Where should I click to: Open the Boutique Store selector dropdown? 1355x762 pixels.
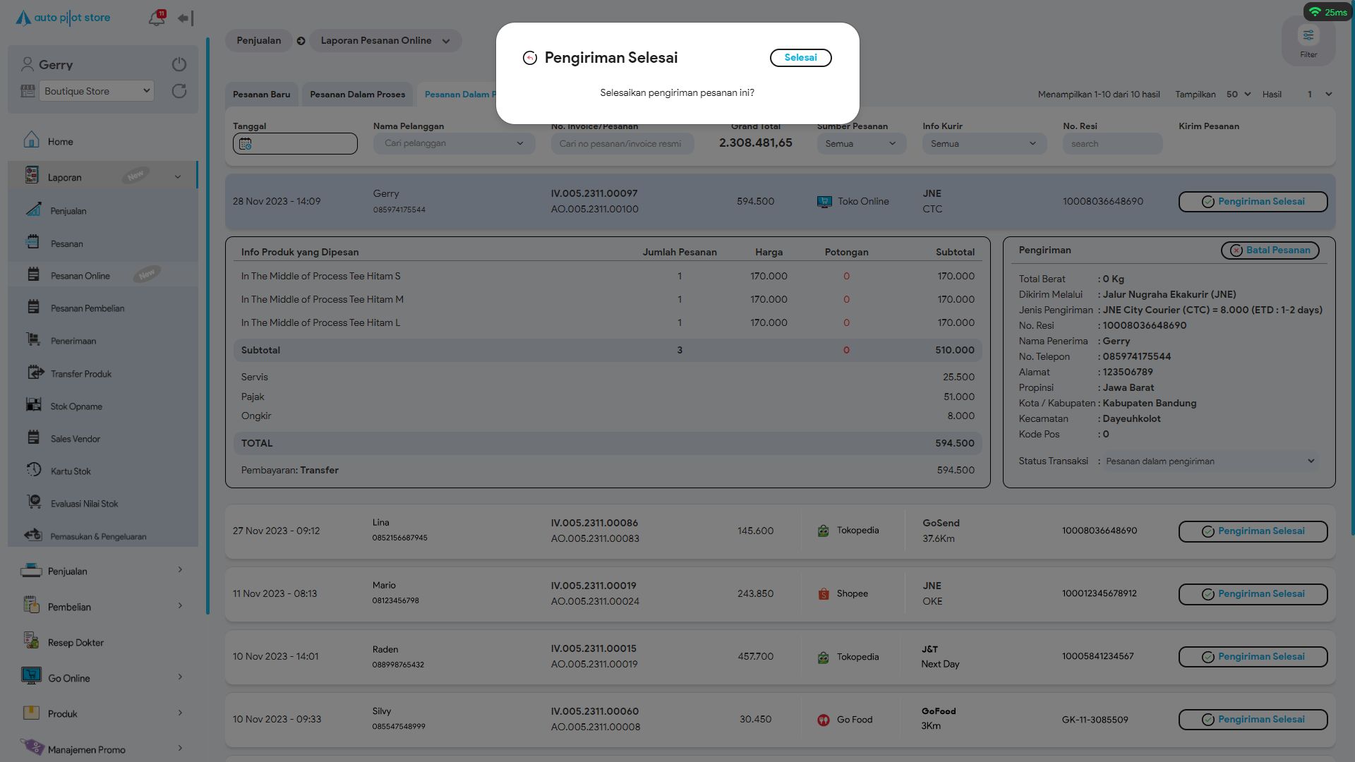(97, 91)
